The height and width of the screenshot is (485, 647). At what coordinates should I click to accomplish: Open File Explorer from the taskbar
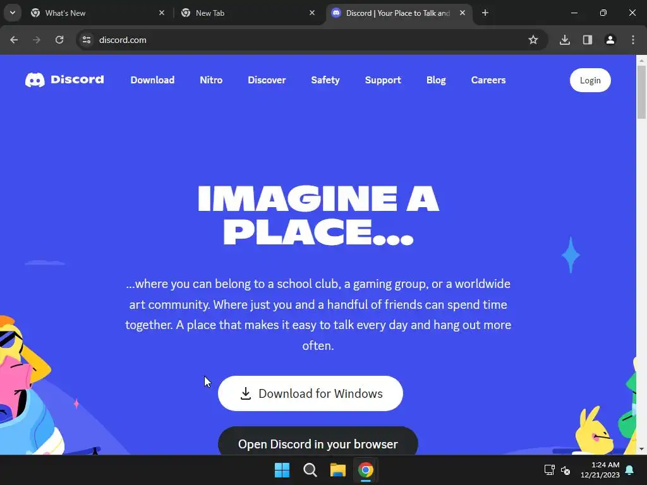click(x=338, y=470)
